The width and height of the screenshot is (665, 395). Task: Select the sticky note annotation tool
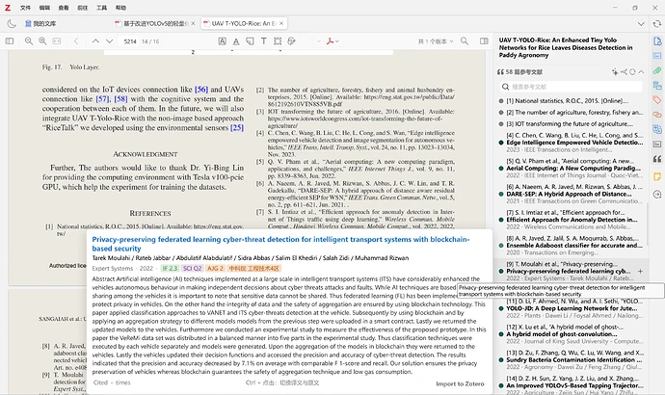coord(251,41)
